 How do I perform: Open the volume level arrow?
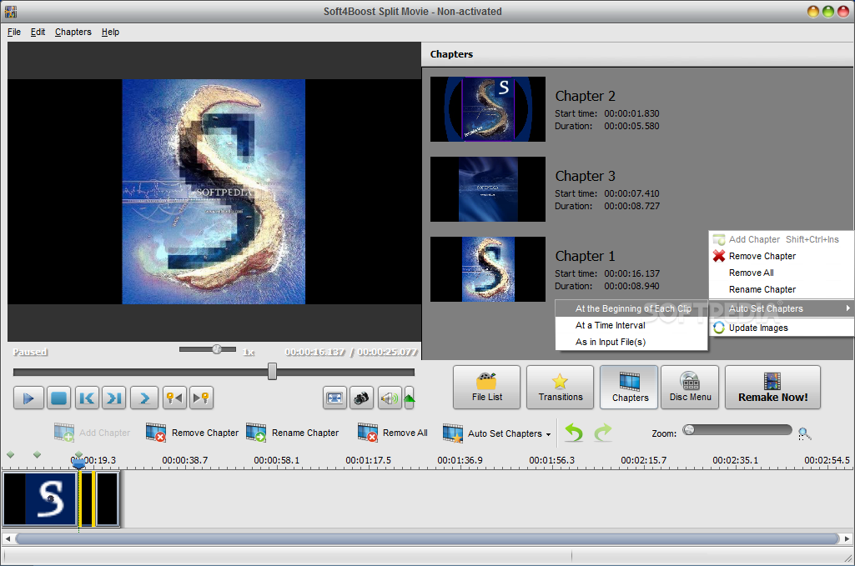tap(409, 398)
